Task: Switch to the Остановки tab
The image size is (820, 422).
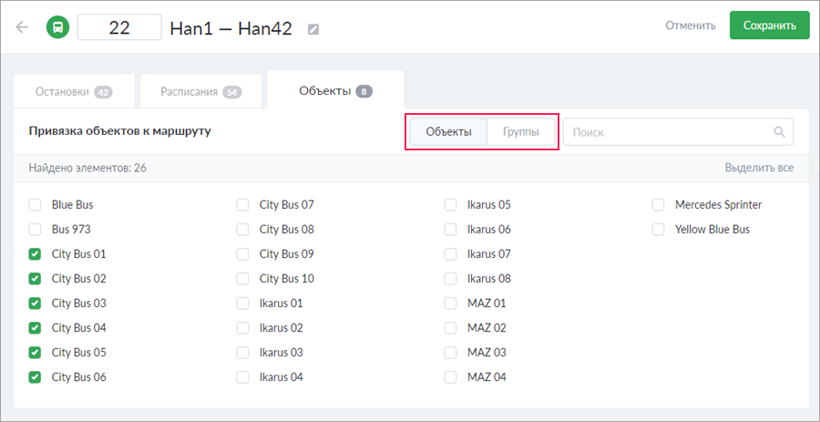Action: tap(73, 91)
